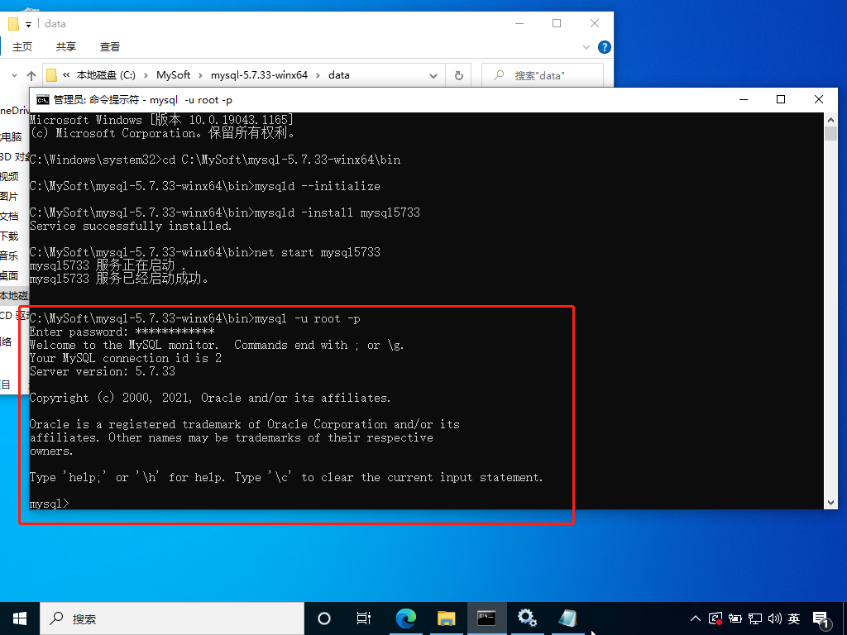Click the Cortana circle icon
This screenshot has width=847, height=635.
pyautogui.click(x=324, y=618)
